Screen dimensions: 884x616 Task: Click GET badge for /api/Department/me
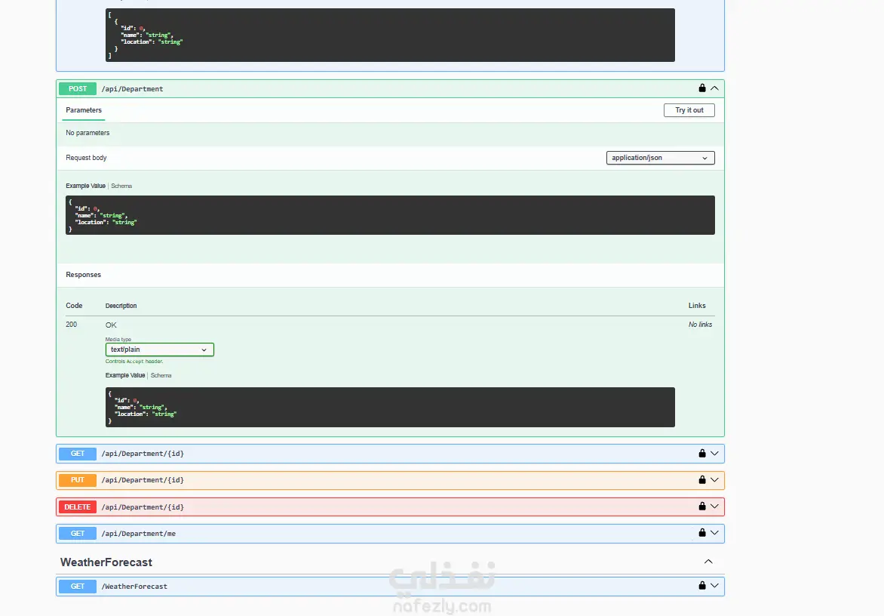pyautogui.click(x=78, y=533)
